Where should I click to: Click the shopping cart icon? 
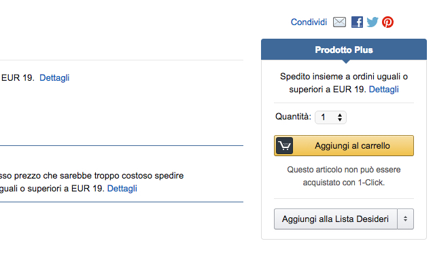pyautogui.click(x=284, y=146)
